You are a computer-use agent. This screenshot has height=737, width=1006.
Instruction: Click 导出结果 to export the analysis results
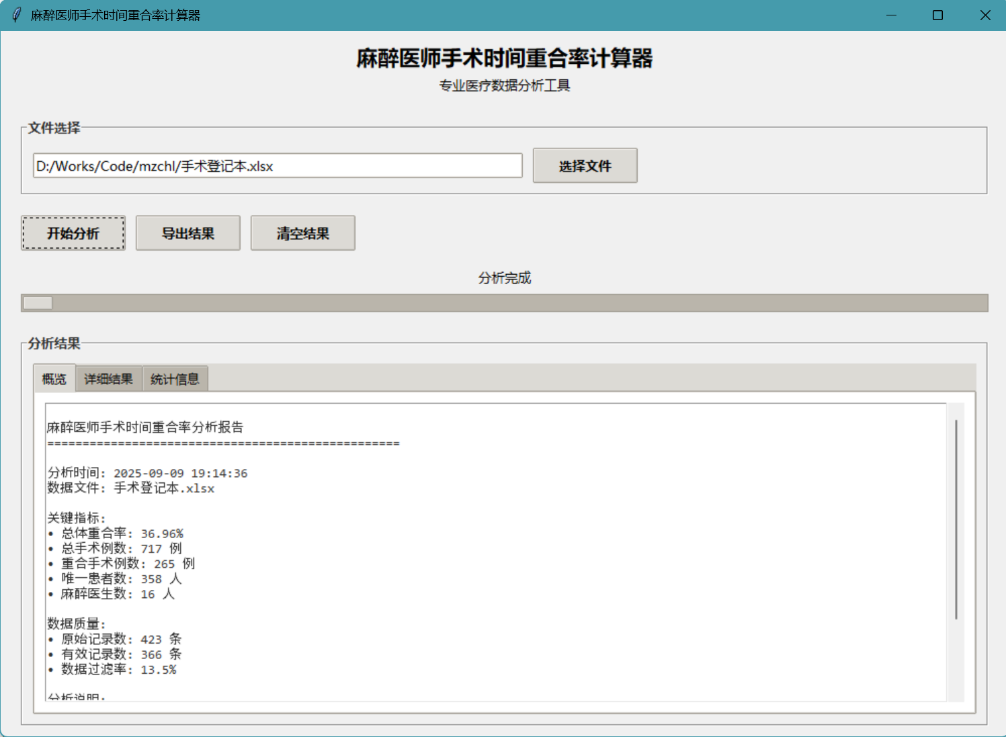187,233
